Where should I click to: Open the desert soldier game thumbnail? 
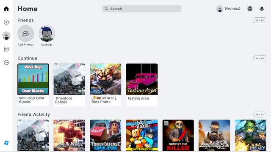[214, 135]
